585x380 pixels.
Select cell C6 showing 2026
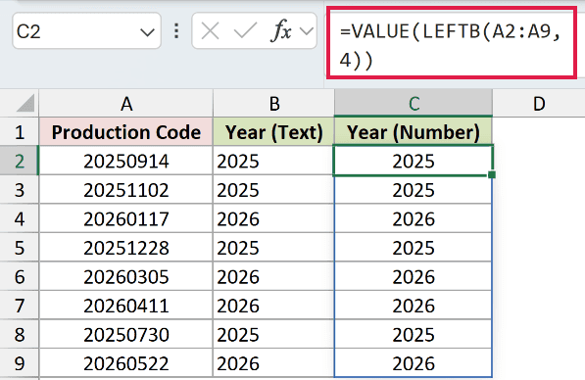pos(414,277)
